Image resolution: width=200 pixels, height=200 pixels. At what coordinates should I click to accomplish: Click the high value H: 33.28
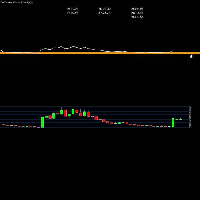point(105,8)
